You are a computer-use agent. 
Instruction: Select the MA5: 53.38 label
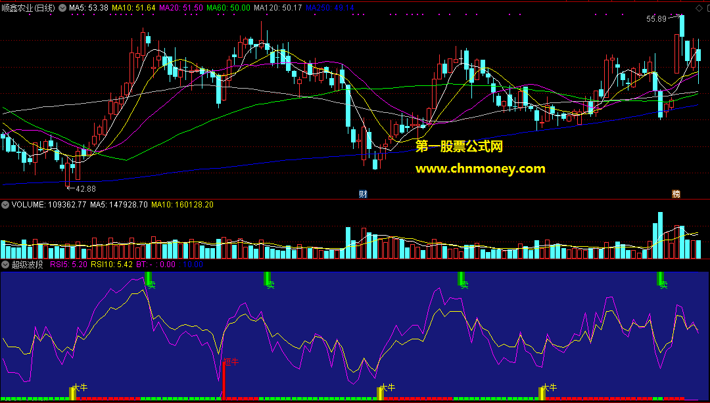coord(89,8)
